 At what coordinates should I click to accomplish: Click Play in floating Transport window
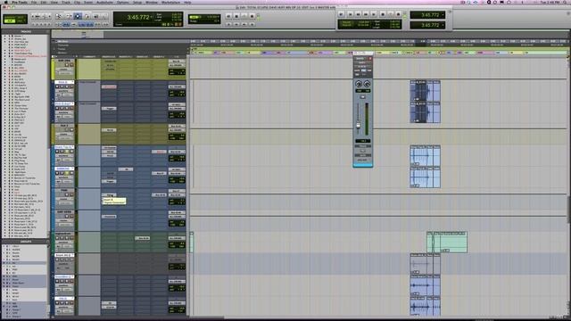(x=391, y=14)
